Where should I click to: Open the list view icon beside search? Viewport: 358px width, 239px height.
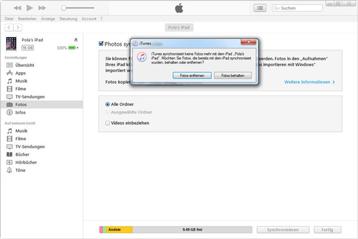[x=260, y=8]
